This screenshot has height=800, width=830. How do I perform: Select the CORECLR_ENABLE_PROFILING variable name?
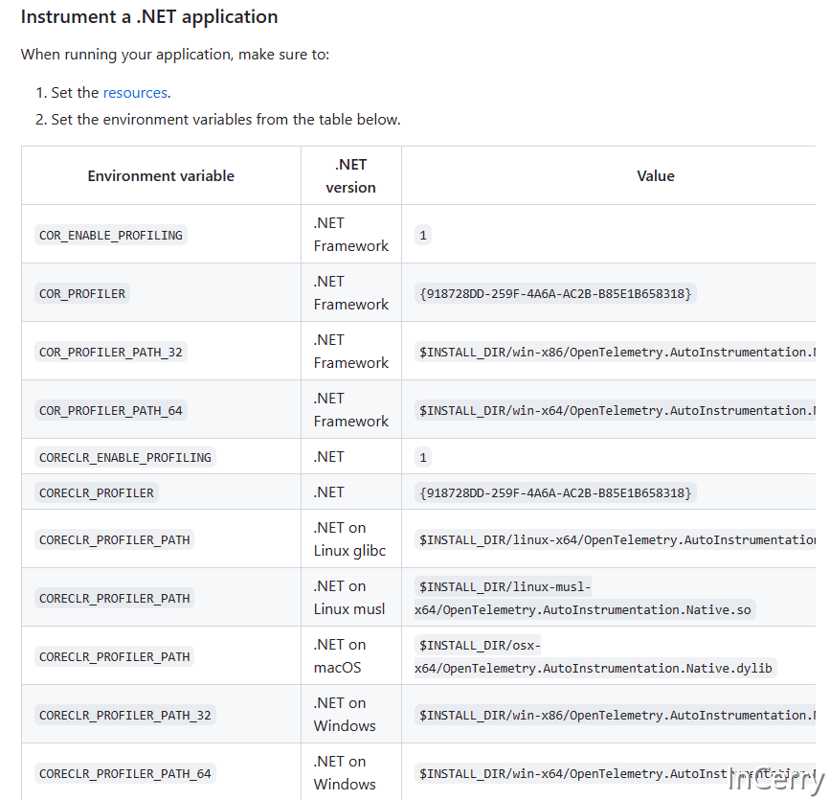[124, 457]
